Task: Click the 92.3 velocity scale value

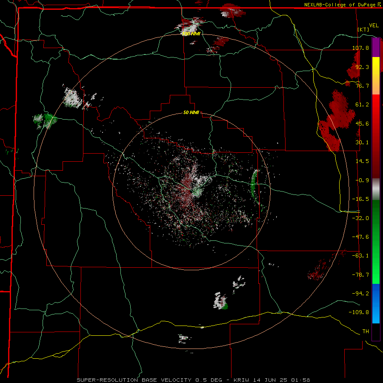Action: click(362, 67)
